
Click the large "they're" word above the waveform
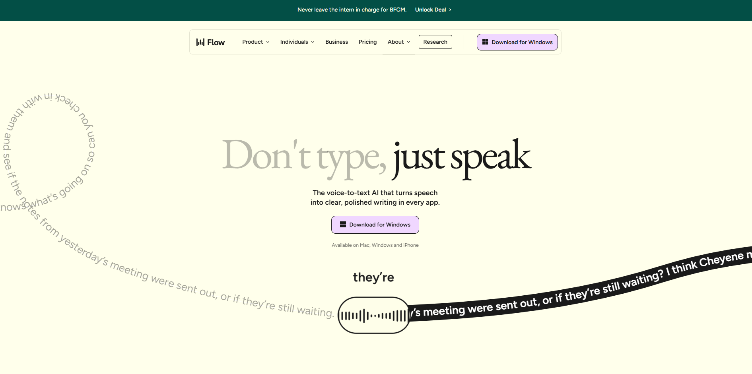pyautogui.click(x=373, y=277)
